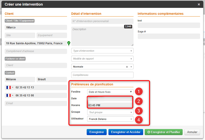
Task: Expand the Type d'intervention dropdown
Action: [x=102, y=51]
